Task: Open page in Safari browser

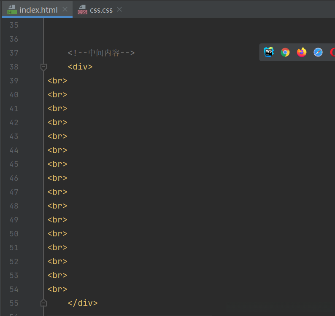Action: point(318,52)
